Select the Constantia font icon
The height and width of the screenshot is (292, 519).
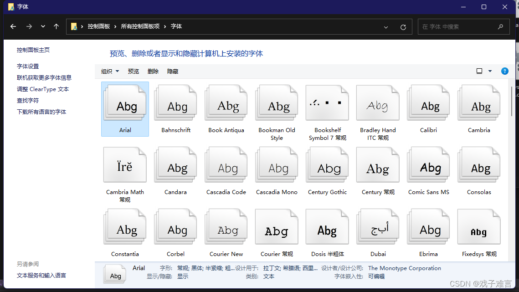coord(125,227)
